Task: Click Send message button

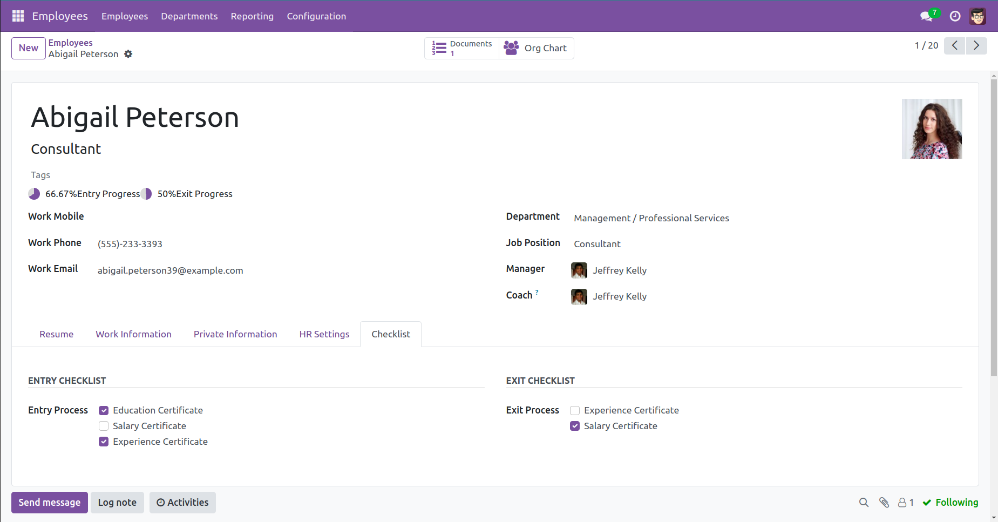Action: point(50,503)
